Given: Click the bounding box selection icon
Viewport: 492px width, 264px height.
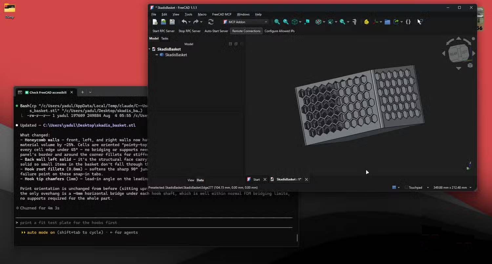Looking at the screenshot, I should point(330,22).
